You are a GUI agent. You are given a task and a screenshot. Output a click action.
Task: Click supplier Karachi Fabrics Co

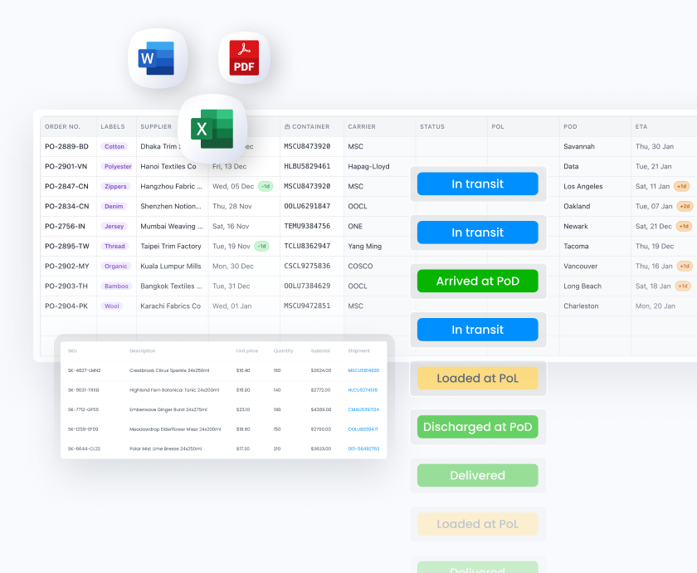171,306
